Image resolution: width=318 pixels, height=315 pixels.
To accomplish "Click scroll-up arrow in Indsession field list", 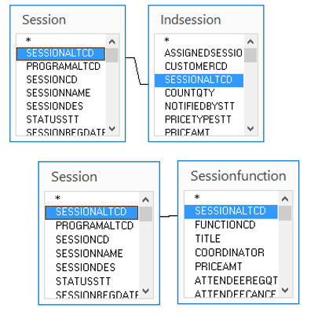I will [250, 42].
